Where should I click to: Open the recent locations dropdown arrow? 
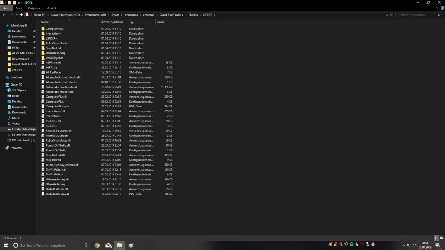coord(16,15)
